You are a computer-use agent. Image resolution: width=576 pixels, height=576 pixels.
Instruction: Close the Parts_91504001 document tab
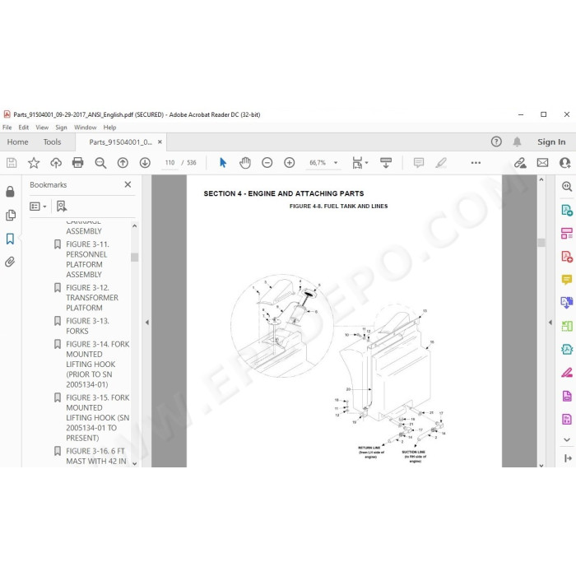(x=160, y=142)
